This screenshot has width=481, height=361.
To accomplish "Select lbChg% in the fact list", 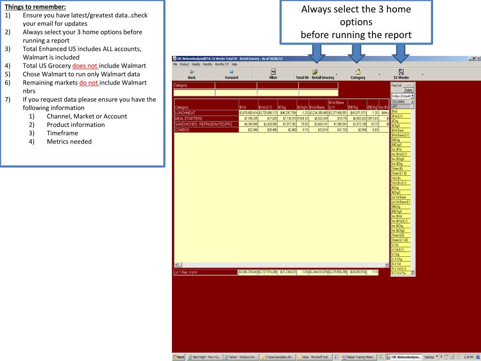I will tap(401, 192).
